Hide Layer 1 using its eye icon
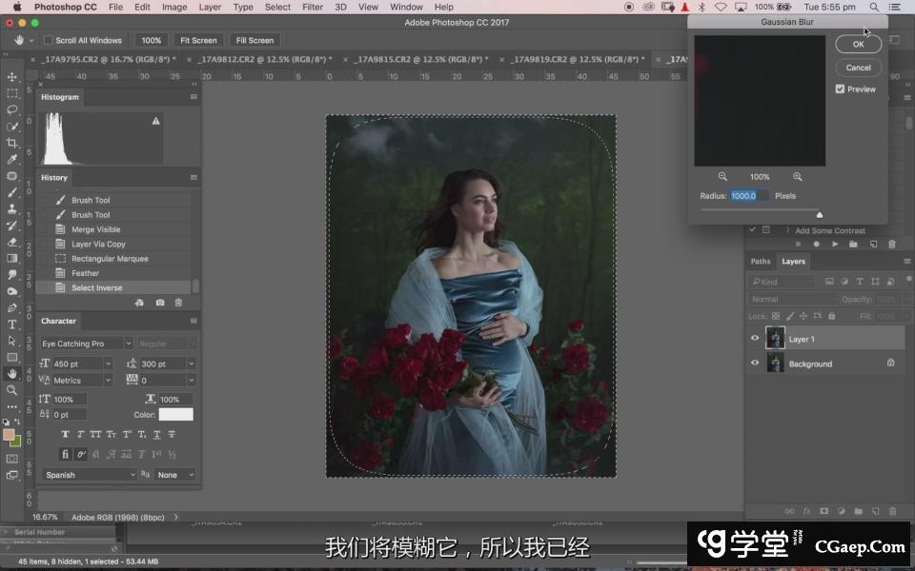 pyautogui.click(x=755, y=339)
